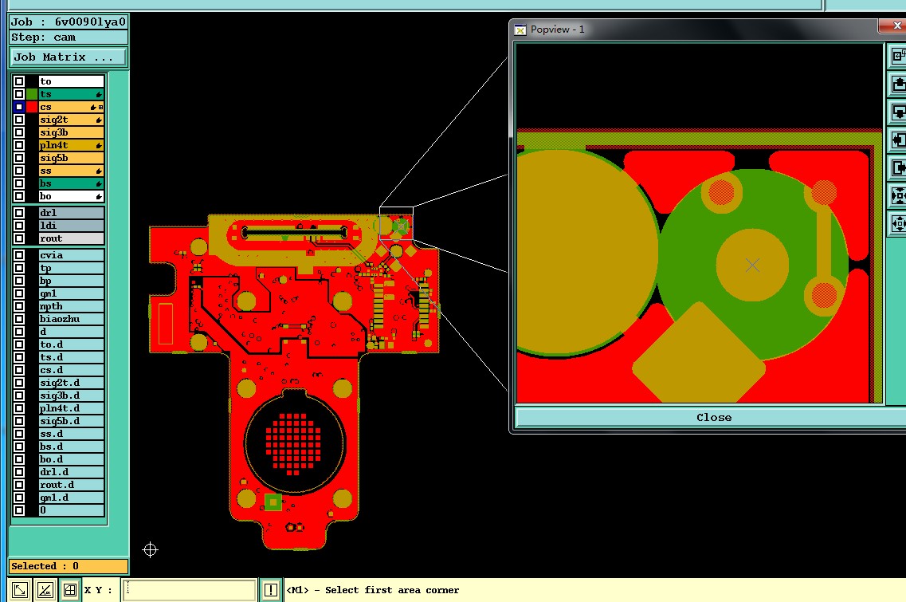Click the Selected : 0 status field
The width and height of the screenshot is (906, 602).
pos(69,566)
